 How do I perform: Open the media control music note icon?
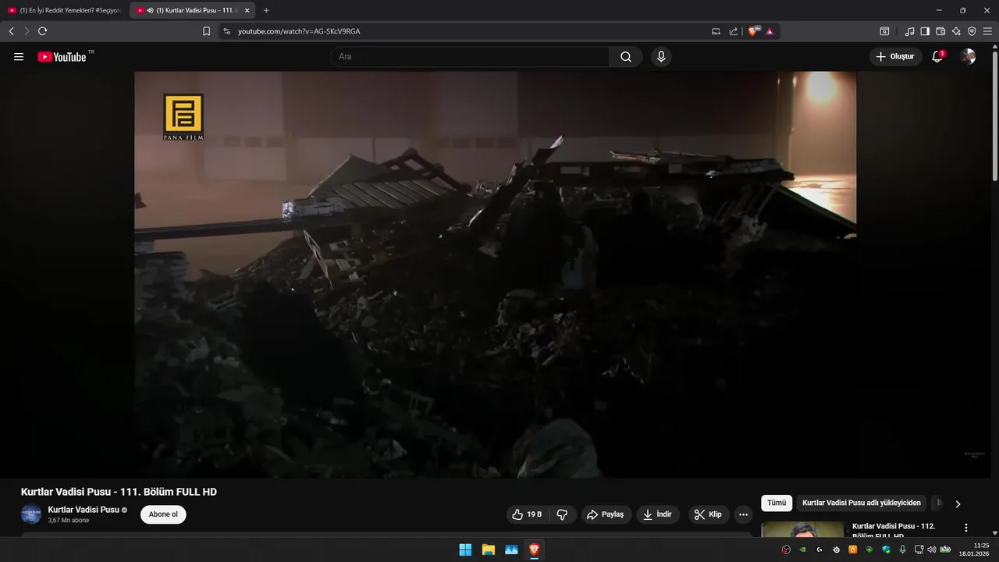[x=909, y=31]
